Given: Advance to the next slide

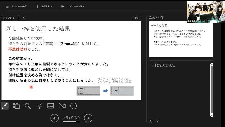Looking at the screenshot, I should 88,118.
